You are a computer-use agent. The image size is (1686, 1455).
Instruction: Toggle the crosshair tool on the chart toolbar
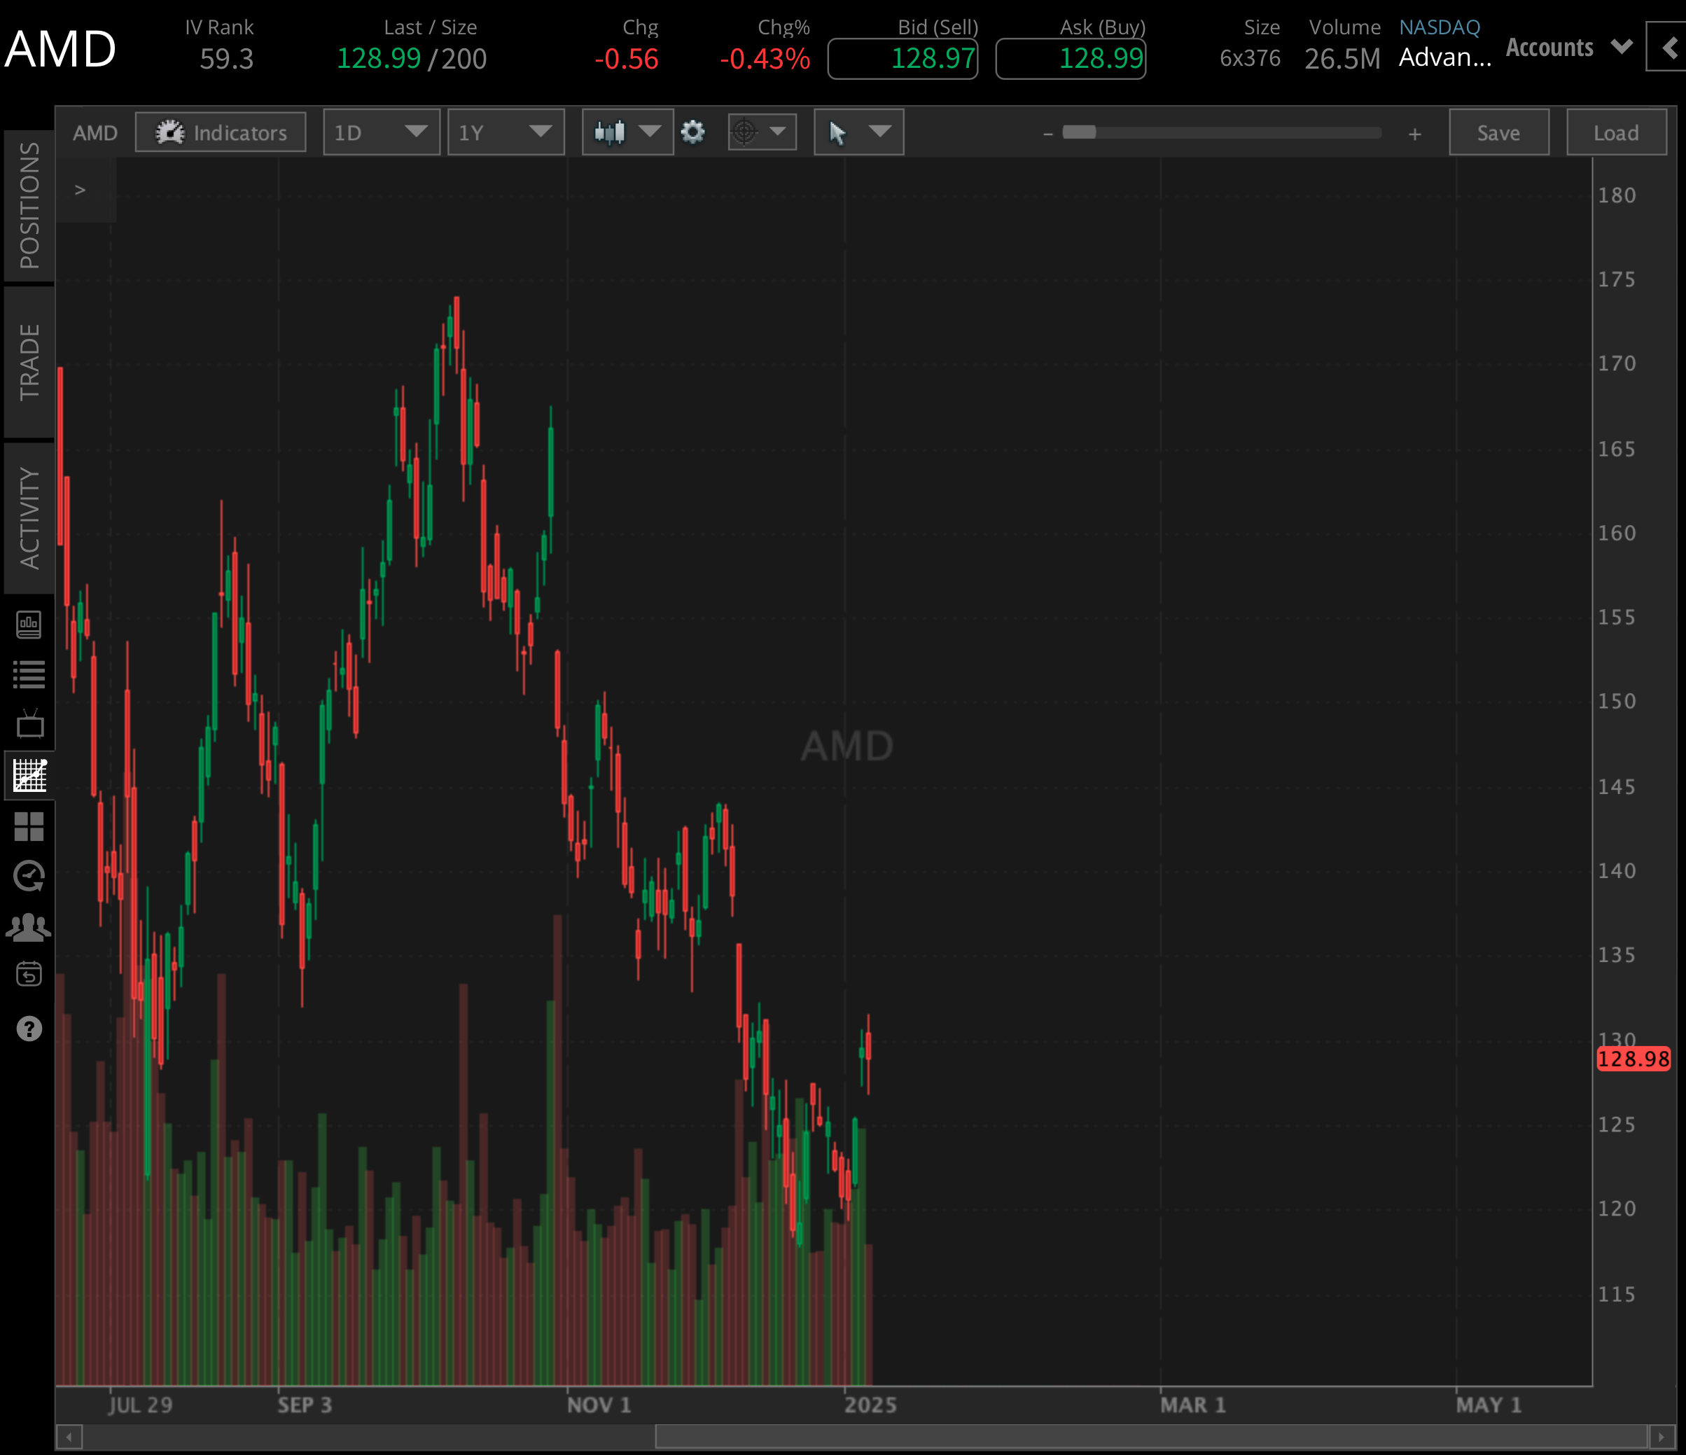pos(761,132)
